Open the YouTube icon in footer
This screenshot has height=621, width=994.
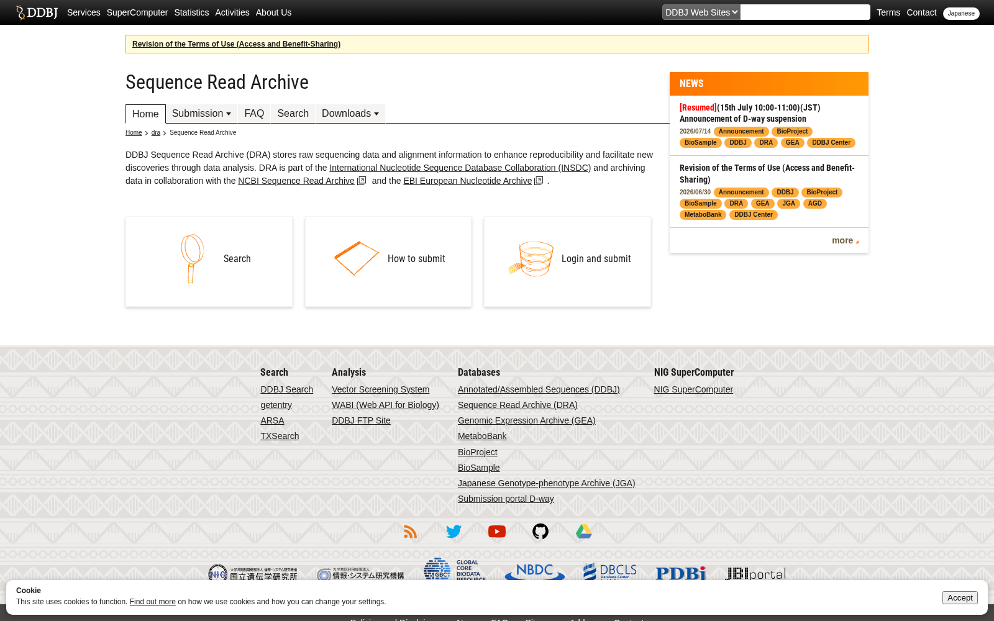pos(497,532)
